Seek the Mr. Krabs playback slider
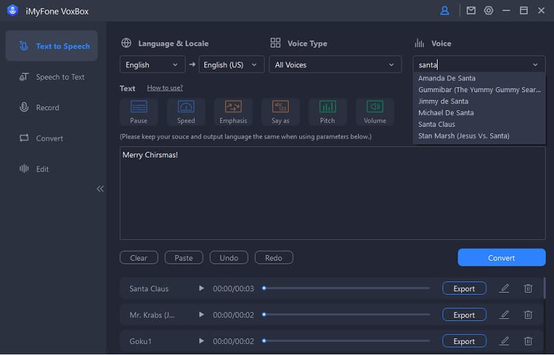 coord(346,314)
